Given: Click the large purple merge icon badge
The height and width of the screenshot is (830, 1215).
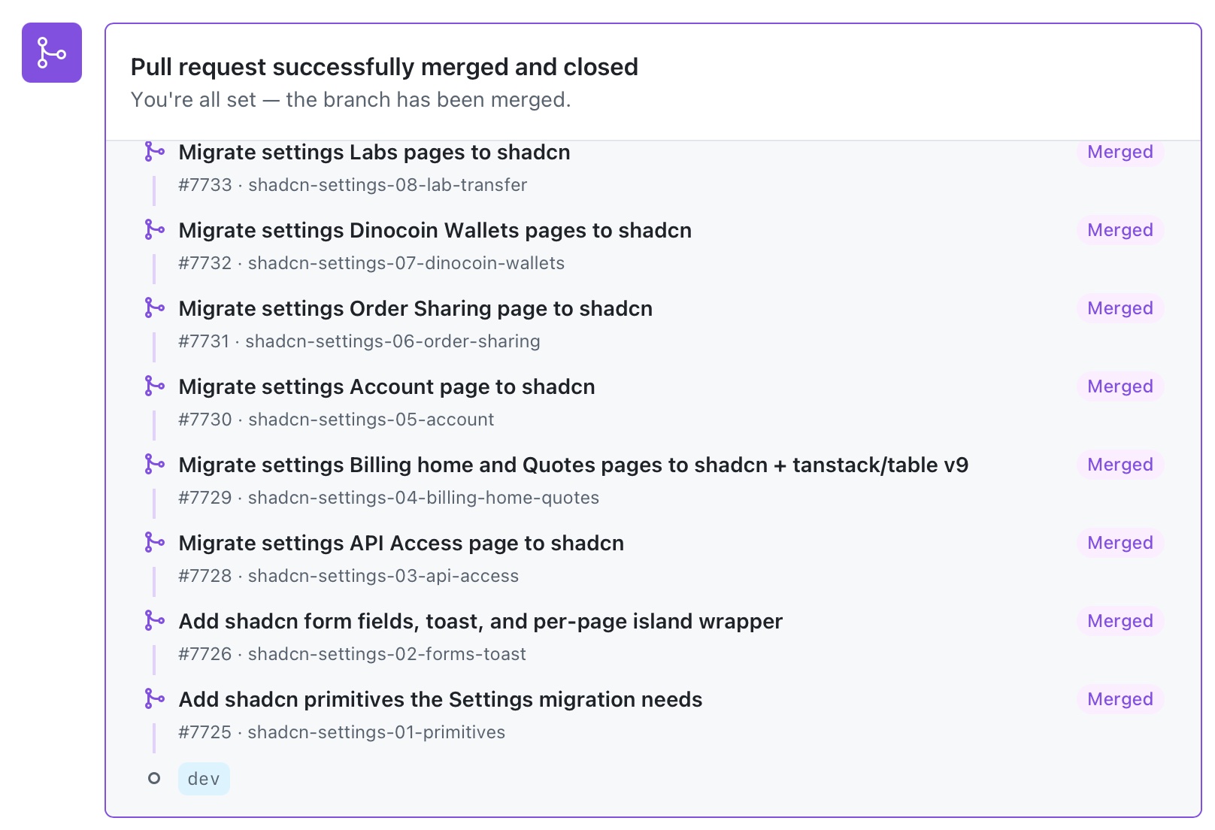Looking at the screenshot, I should click(52, 53).
